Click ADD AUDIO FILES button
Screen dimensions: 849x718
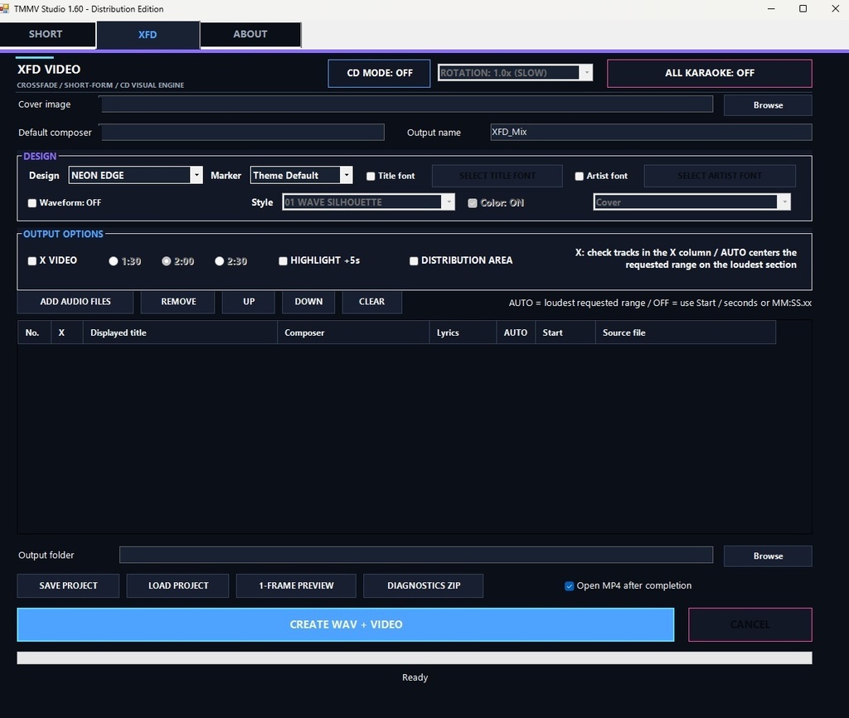75,302
